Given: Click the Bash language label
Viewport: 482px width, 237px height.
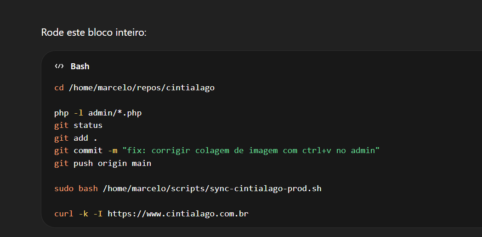Looking at the screenshot, I should [80, 66].
